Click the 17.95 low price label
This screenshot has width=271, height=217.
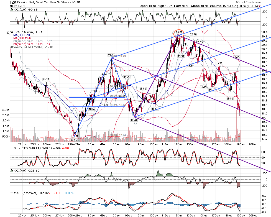[74, 140]
